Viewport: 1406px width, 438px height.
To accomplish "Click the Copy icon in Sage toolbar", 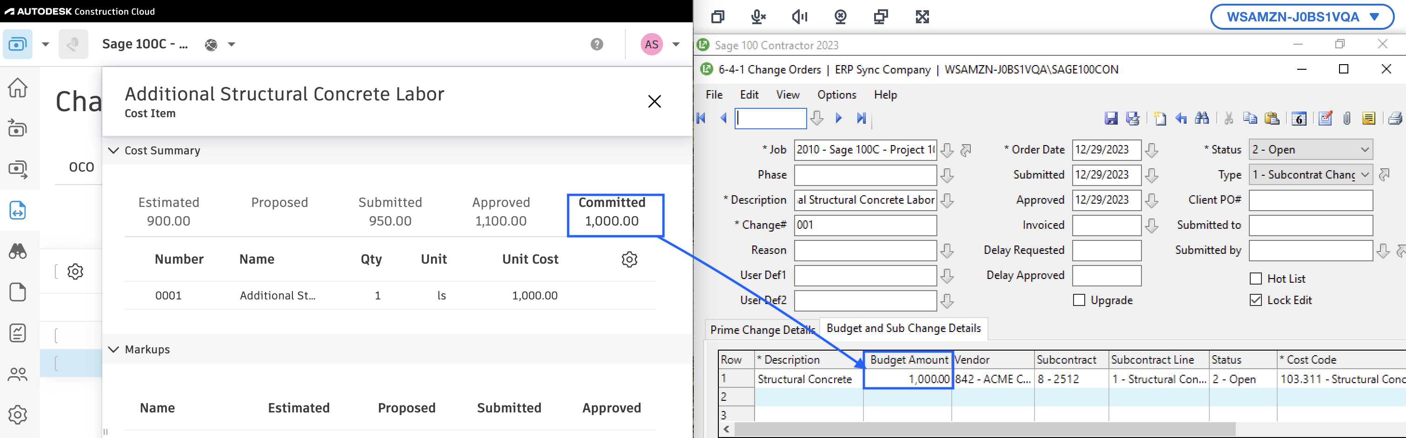I will coord(1250,118).
